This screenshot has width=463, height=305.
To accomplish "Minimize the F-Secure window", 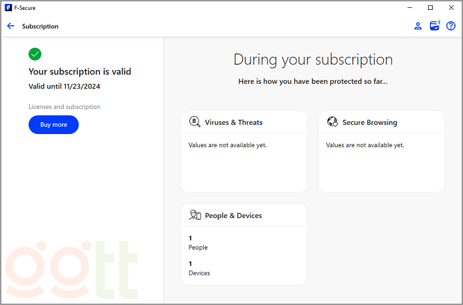I will (410, 8).
